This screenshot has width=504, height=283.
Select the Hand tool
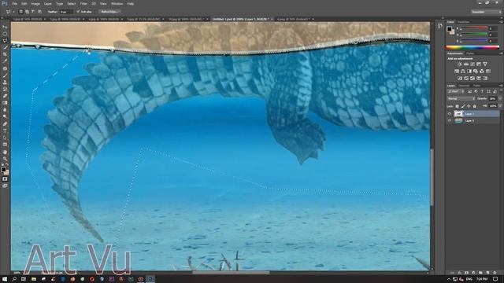pos(5,152)
